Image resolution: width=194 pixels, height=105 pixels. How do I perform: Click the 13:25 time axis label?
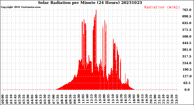pos(100,99)
